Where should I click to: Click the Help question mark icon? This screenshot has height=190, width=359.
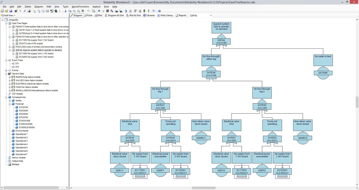point(159,10)
